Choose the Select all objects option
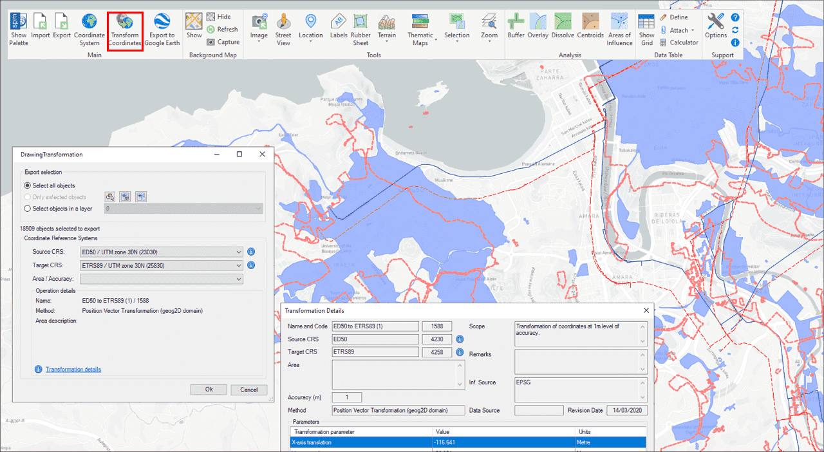This screenshot has width=824, height=452. click(x=28, y=185)
